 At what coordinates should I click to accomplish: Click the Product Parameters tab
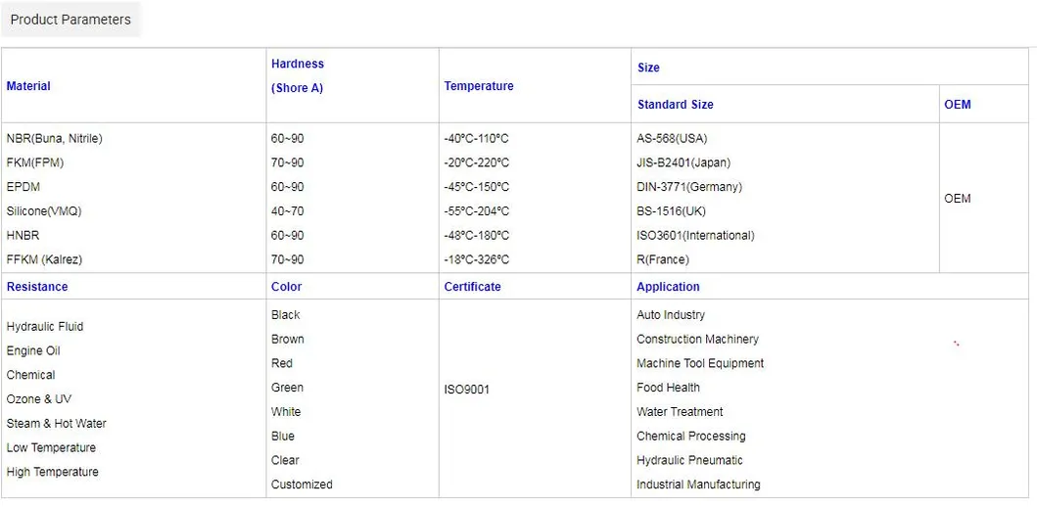(x=71, y=20)
